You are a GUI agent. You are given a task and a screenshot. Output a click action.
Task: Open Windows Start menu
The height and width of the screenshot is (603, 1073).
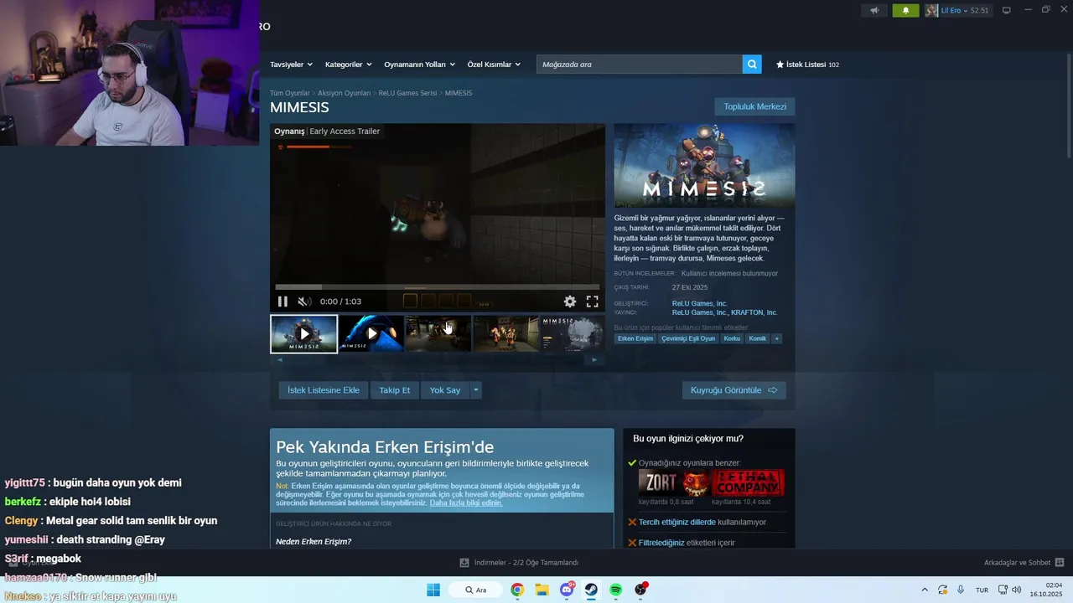point(433,590)
